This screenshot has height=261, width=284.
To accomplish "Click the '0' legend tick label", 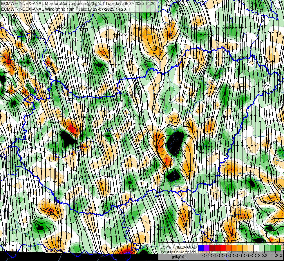I will pyautogui.click(x=259, y=255).
